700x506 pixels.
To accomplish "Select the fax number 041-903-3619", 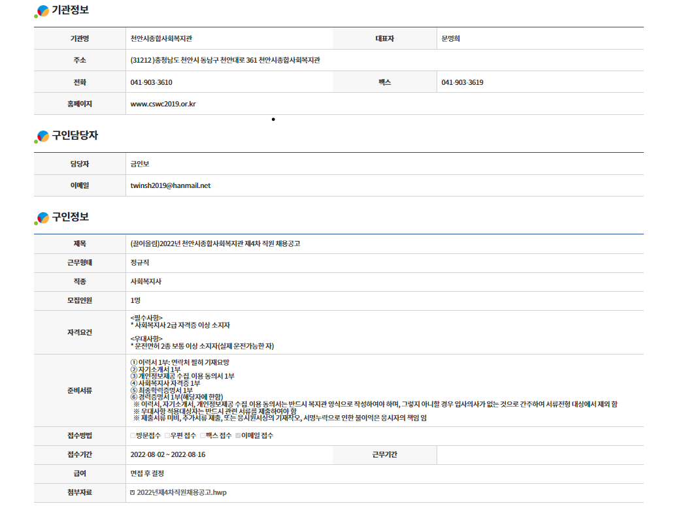I will click(x=463, y=82).
